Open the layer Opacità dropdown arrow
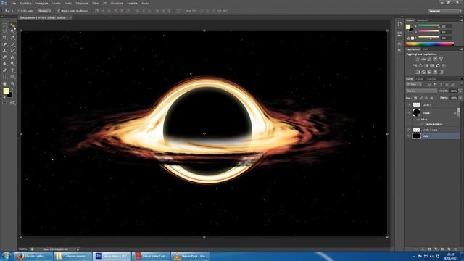 click(460, 91)
